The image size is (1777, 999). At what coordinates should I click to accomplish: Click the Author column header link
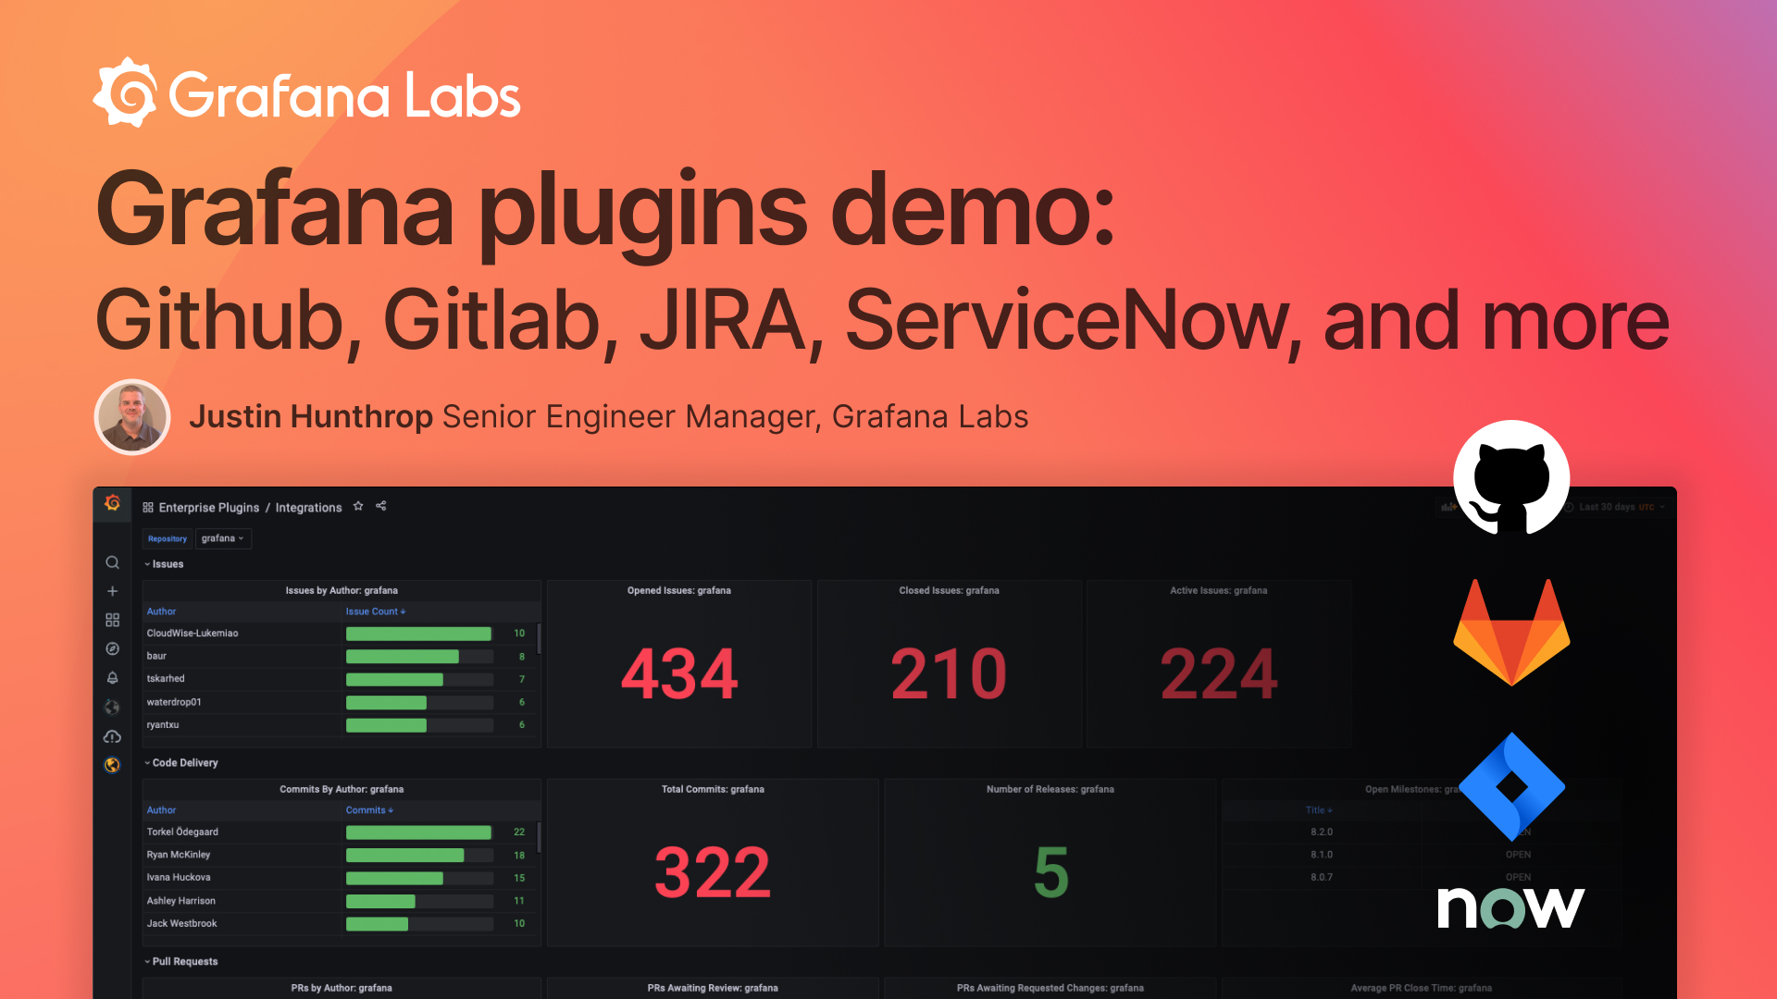[160, 611]
